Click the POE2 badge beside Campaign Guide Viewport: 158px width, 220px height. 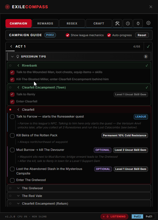50,35
